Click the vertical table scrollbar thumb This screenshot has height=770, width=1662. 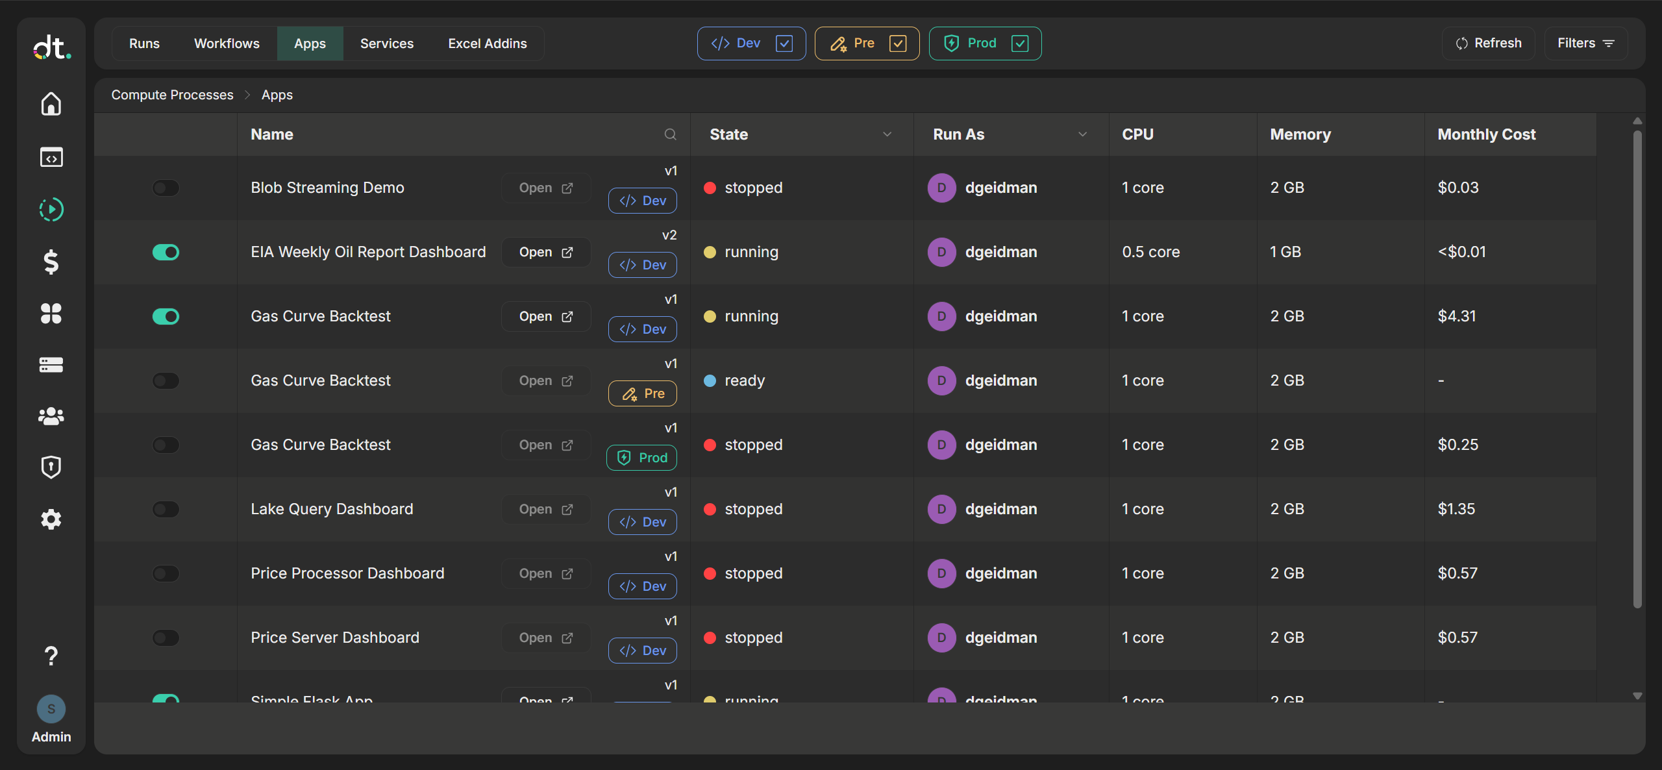(x=1637, y=369)
